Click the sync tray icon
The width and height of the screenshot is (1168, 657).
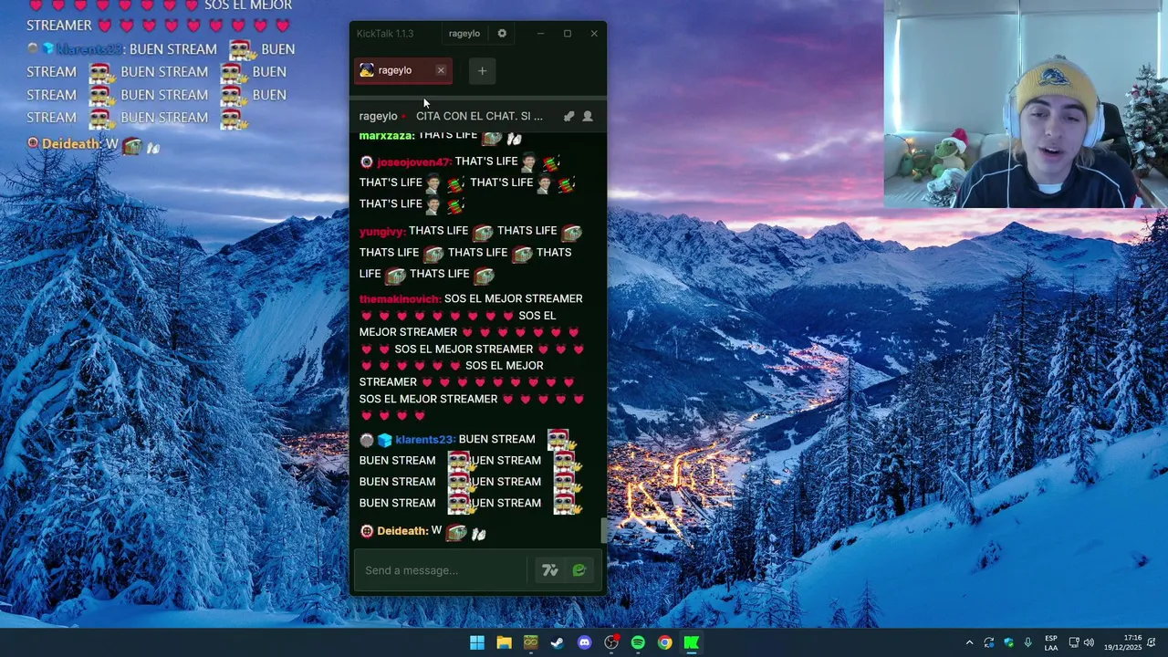[x=989, y=643]
